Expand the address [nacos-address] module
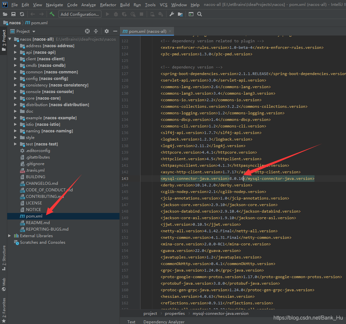Viewport: 346px width, 324px height. pyautogui.click(x=15, y=46)
